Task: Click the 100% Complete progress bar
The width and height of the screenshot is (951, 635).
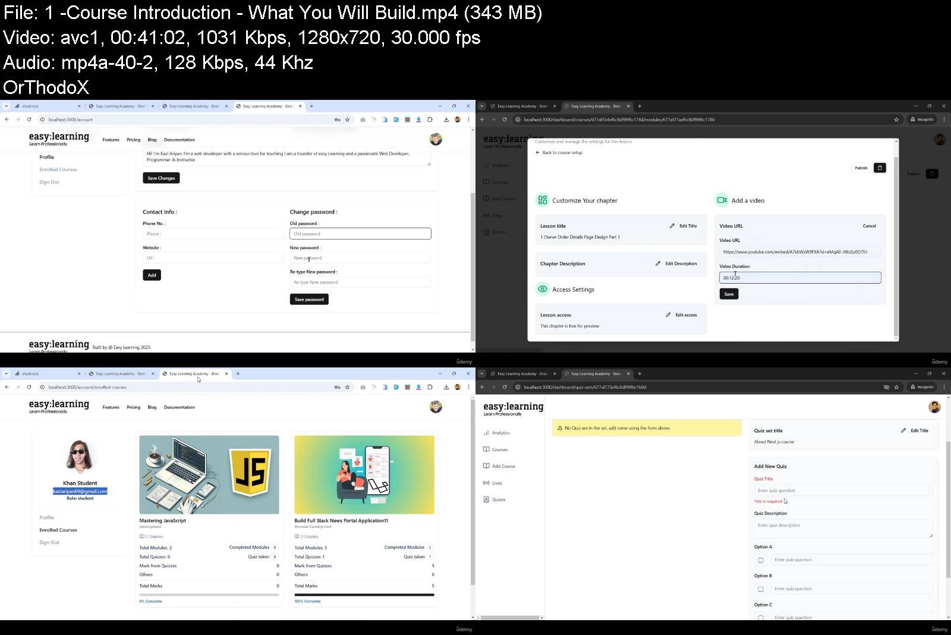Action: 364,595
